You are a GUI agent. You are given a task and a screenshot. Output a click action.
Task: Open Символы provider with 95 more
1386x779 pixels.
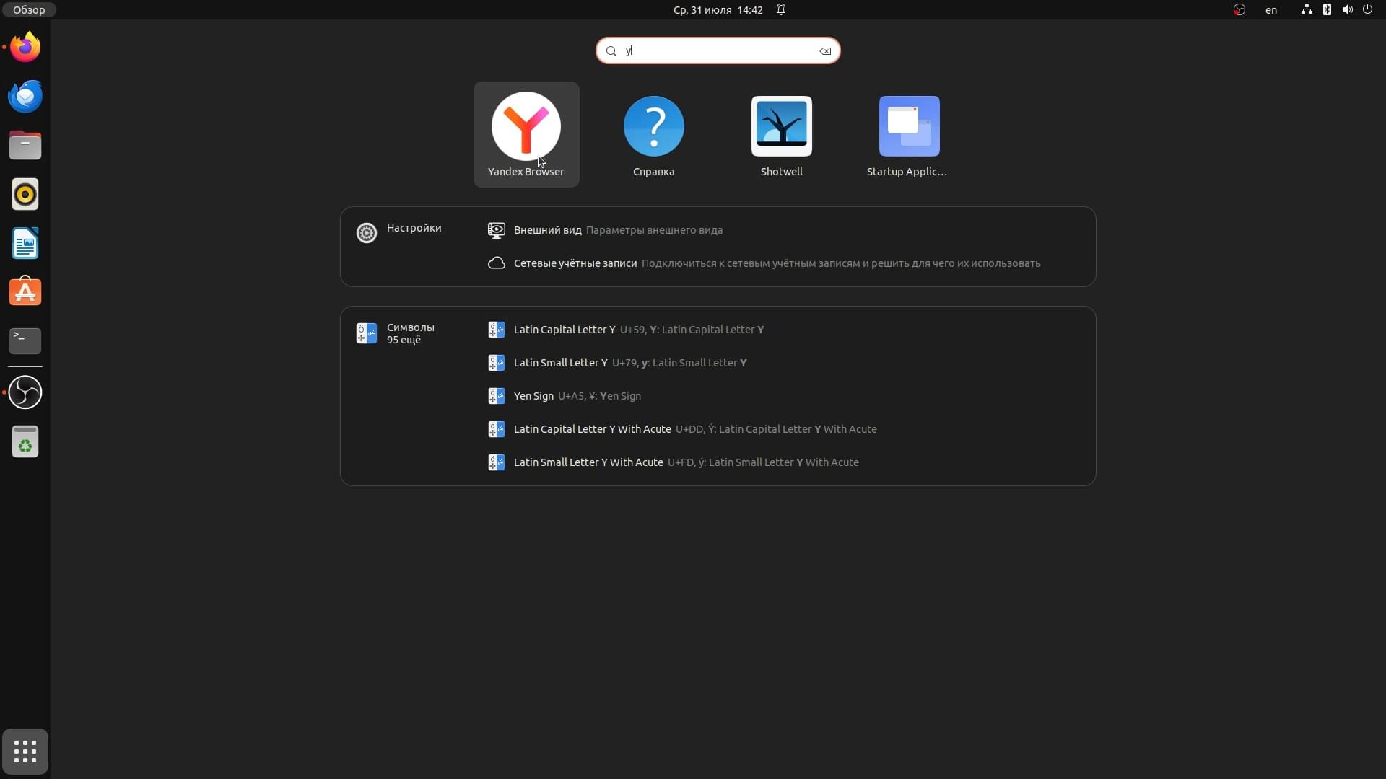click(x=396, y=333)
